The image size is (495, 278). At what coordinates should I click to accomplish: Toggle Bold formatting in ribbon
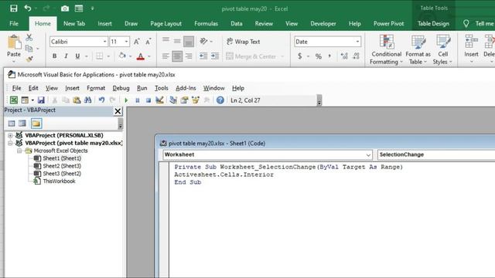tap(54, 56)
